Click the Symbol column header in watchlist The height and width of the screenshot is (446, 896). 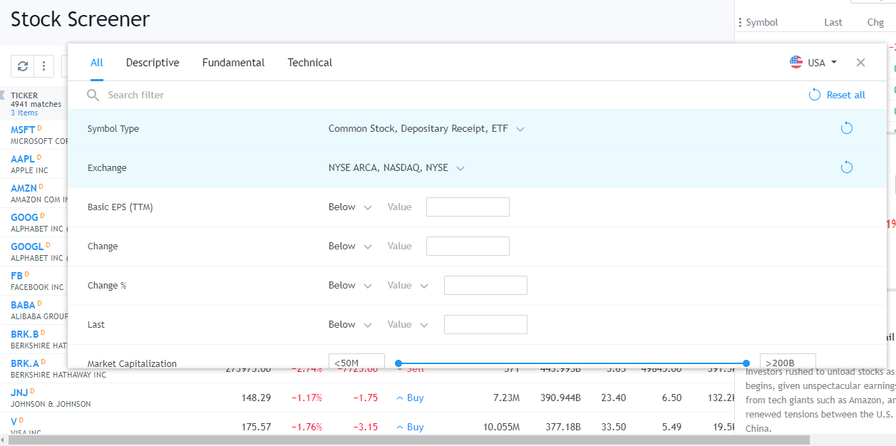coord(762,22)
